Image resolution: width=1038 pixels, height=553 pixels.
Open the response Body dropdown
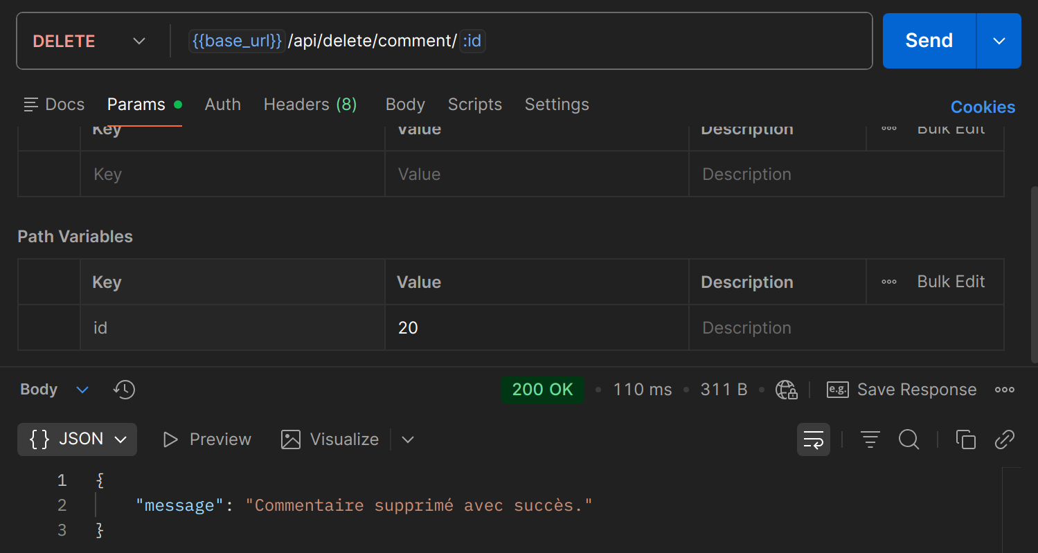click(x=55, y=390)
